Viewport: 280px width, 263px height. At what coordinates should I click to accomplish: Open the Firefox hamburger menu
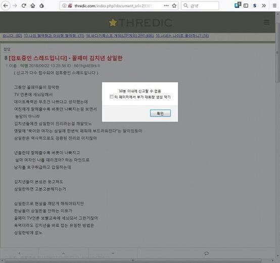274,6
